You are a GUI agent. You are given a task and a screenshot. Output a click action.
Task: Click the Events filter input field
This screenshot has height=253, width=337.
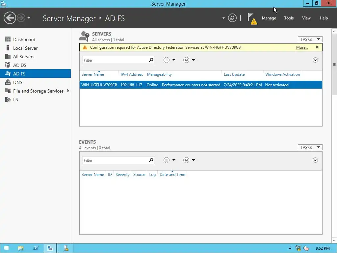pyautogui.click(x=116, y=160)
